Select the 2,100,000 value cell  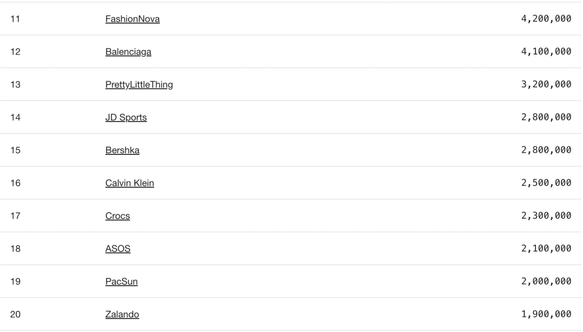(x=546, y=248)
